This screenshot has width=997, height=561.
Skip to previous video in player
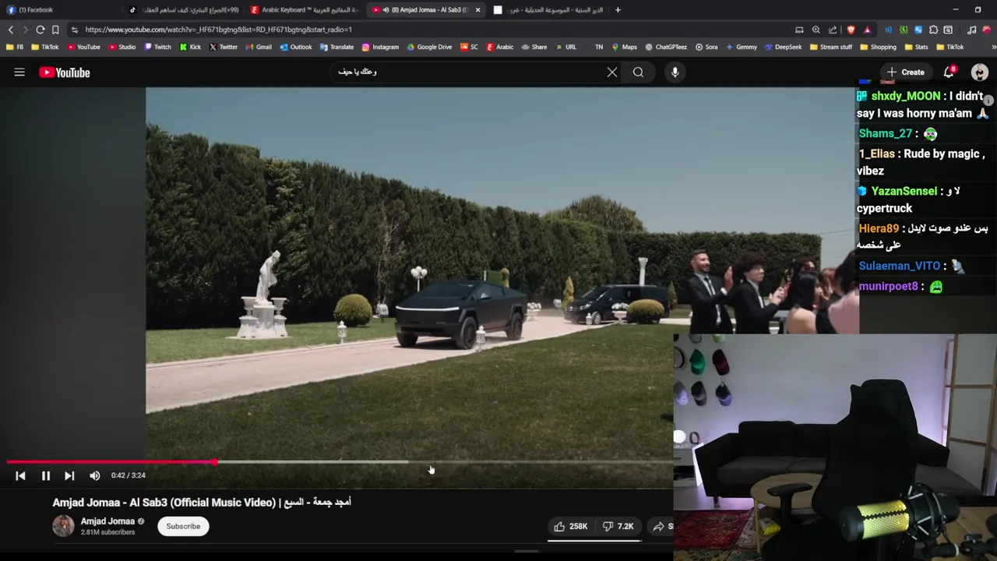point(21,475)
